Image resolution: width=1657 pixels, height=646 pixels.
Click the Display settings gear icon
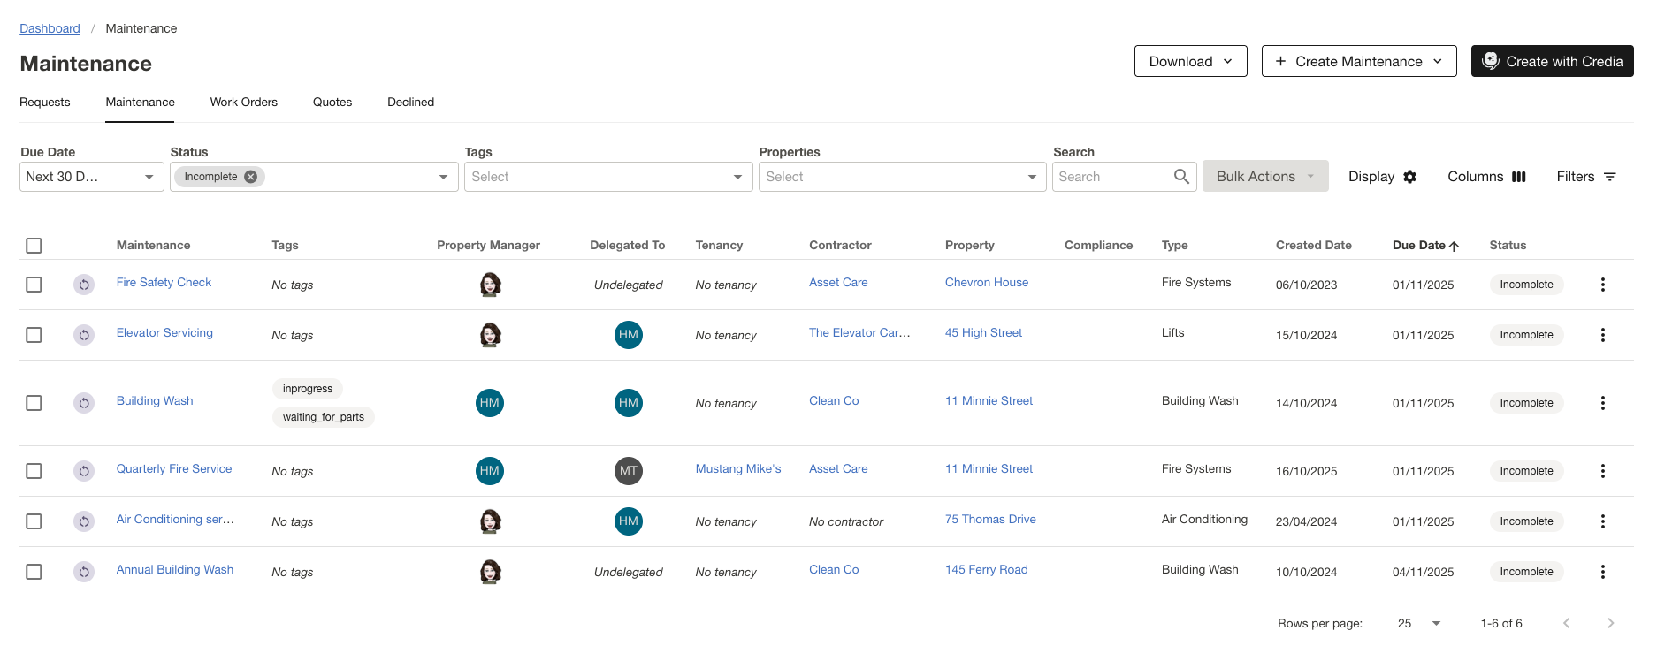coord(1409,177)
